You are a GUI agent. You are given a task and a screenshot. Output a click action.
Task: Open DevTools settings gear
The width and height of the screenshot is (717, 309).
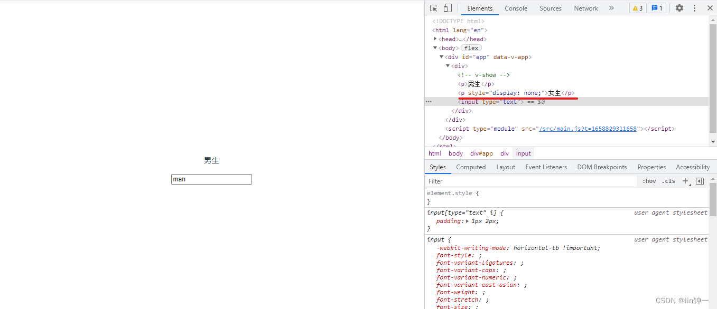pyautogui.click(x=679, y=8)
